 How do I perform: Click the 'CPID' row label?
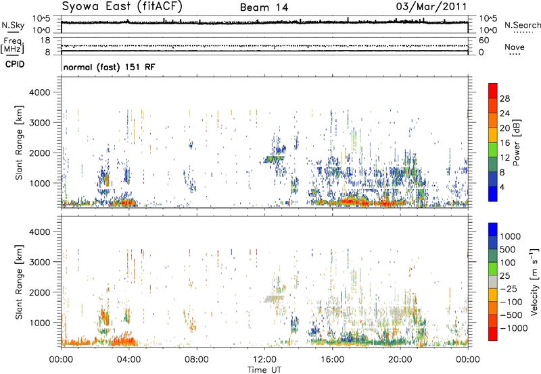click(x=15, y=64)
